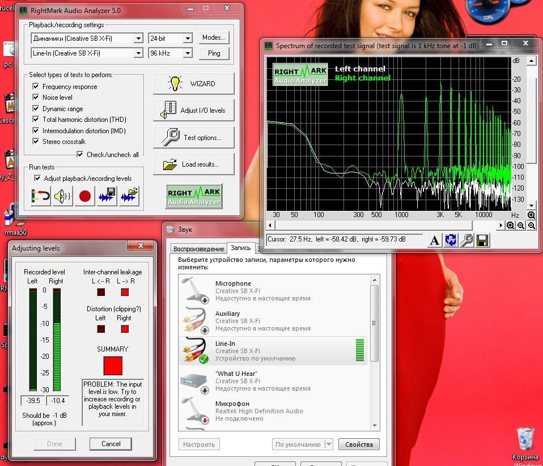Screen dimensions: 543x466
Task: Select the Auxiliary recording device
Action: tap(273, 321)
